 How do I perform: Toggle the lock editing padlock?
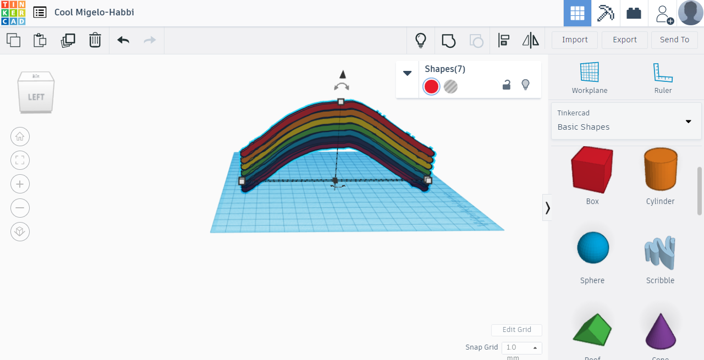[x=507, y=85]
